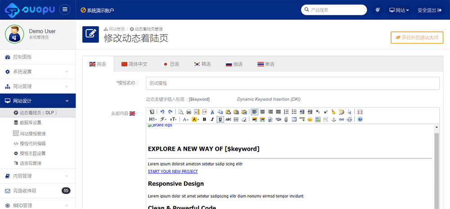Click the anchor icon in editor toolbar
The image size is (450, 209).
tap(333, 119)
